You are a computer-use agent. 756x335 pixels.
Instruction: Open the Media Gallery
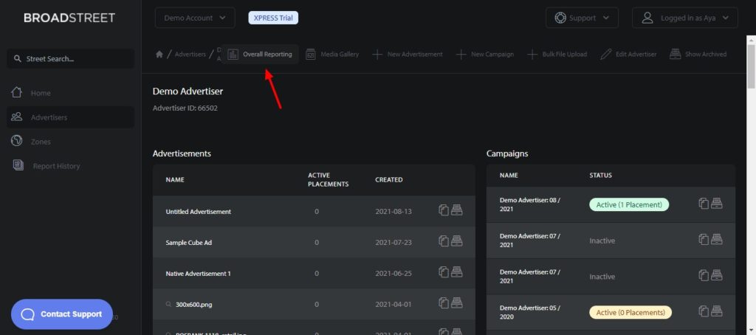coord(332,55)
